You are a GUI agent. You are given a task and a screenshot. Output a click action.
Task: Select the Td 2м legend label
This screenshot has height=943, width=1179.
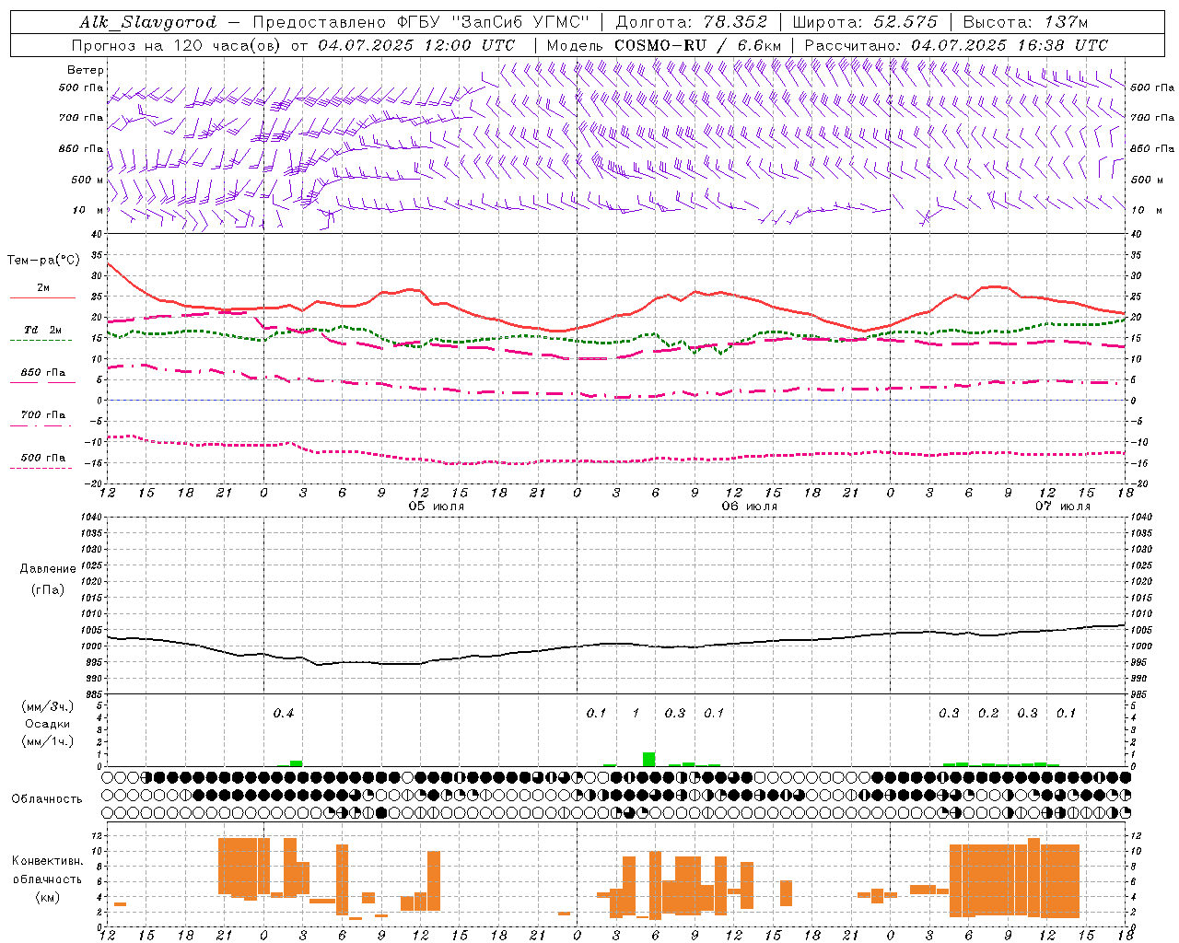tap(43, 330)
